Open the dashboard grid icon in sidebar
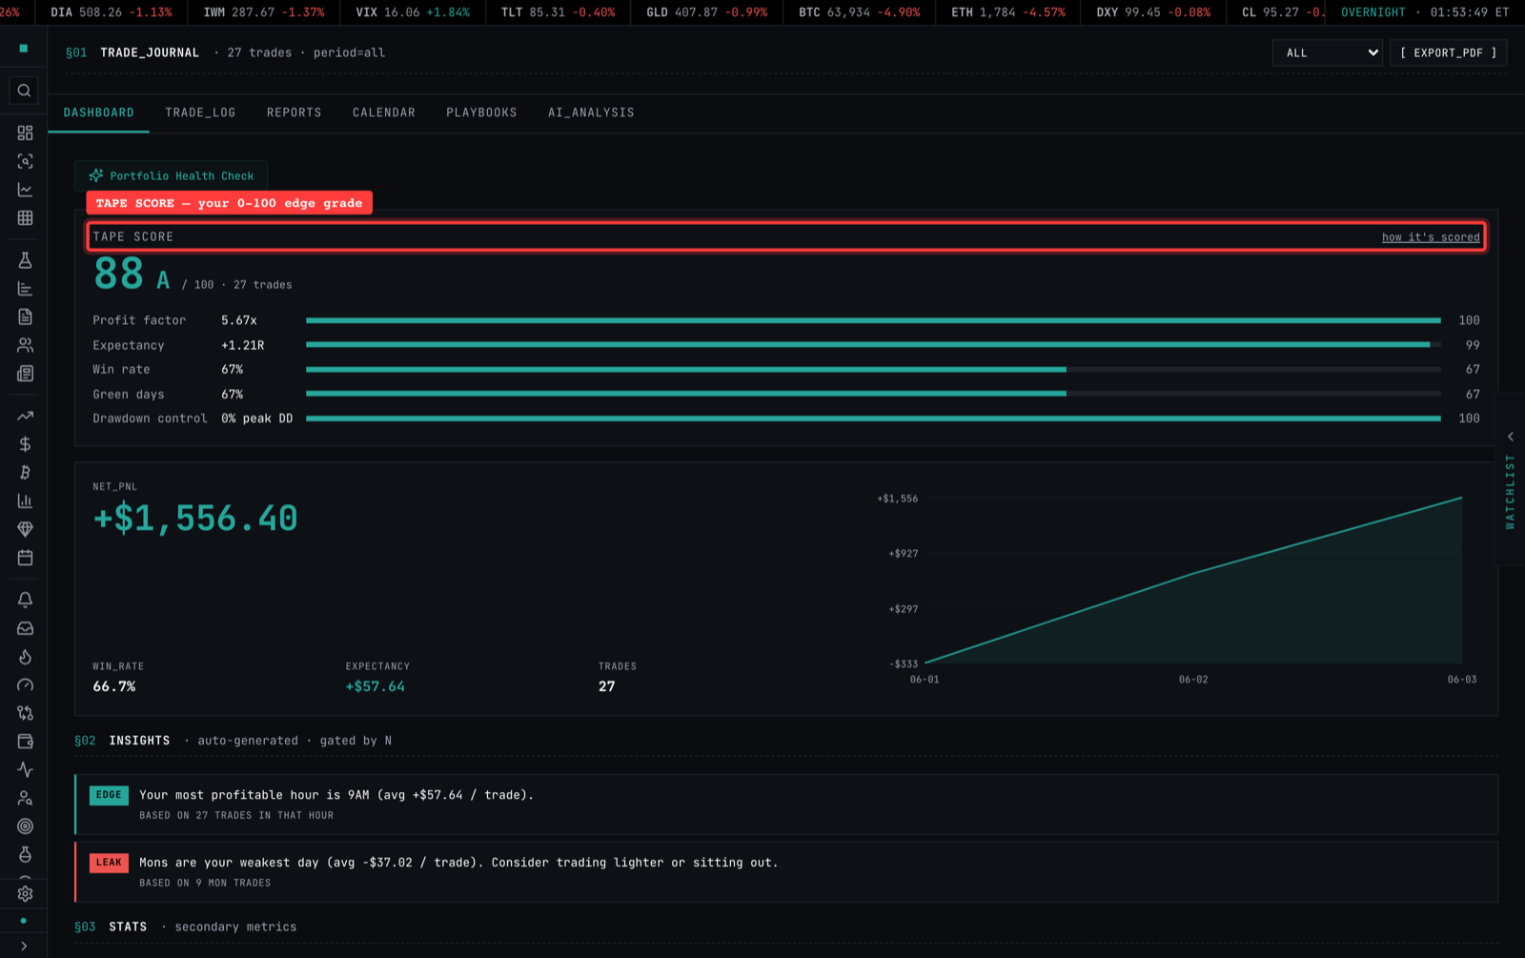Screen dimensions: 1525x958 click(x=25, y=132)
